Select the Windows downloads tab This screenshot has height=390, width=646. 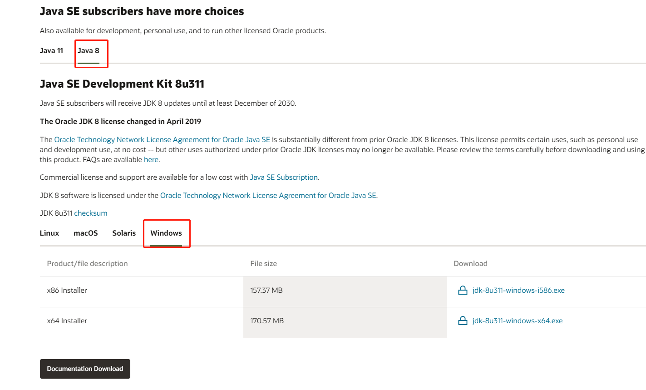pyautogui.click(x=166, y=233)
